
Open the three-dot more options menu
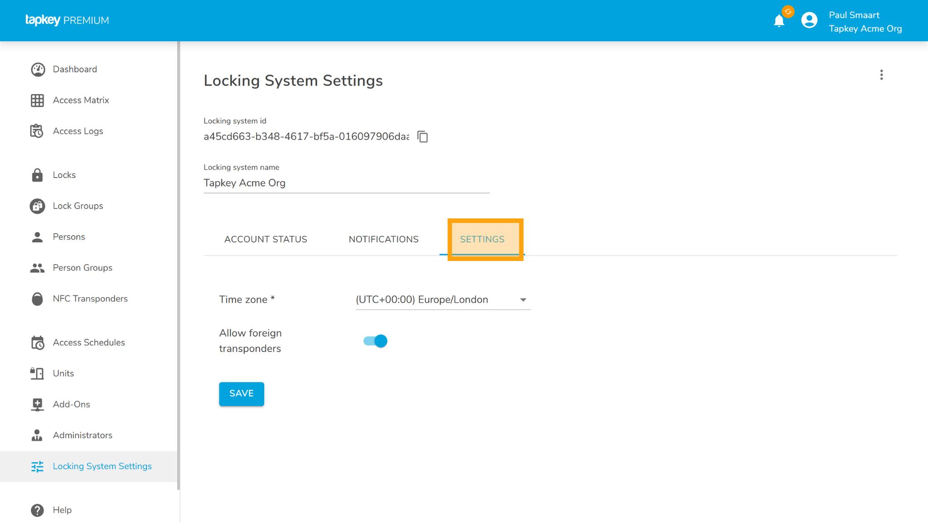881,75
